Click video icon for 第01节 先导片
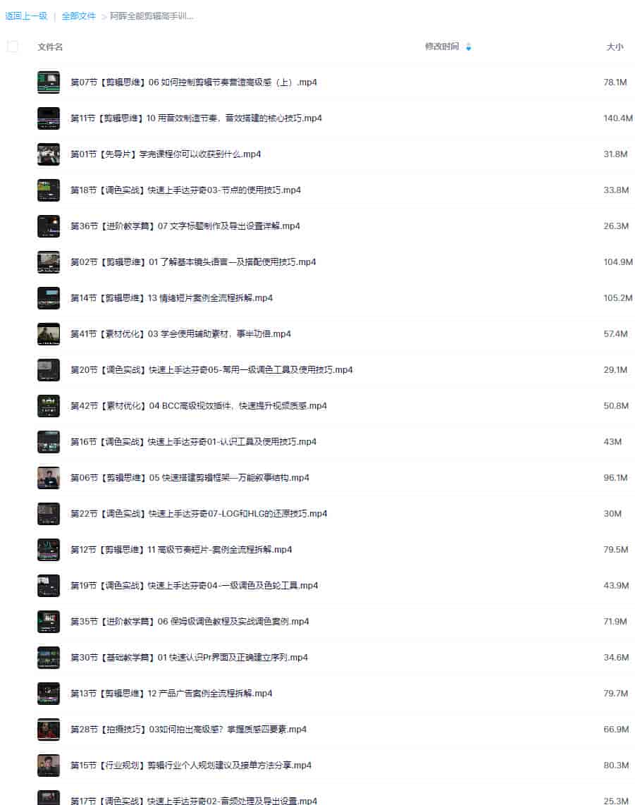The height and width of the screenshot is (805, 635). [x=48, y=154]
